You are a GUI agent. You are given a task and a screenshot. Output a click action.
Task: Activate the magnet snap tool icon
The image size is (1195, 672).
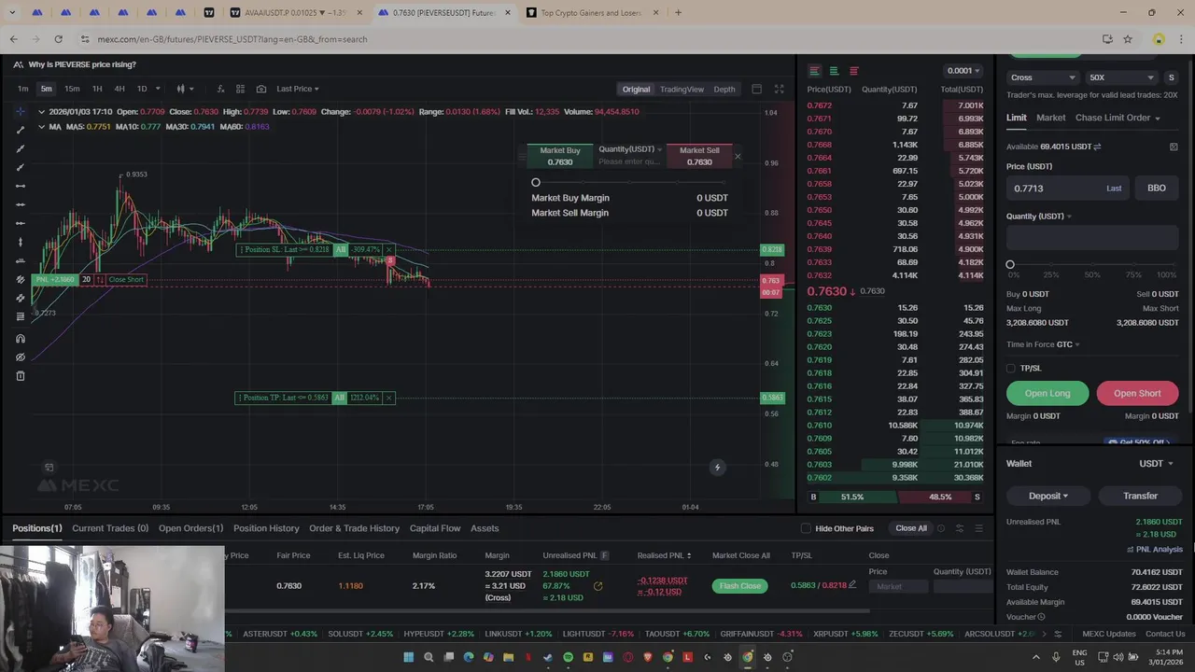21,339
